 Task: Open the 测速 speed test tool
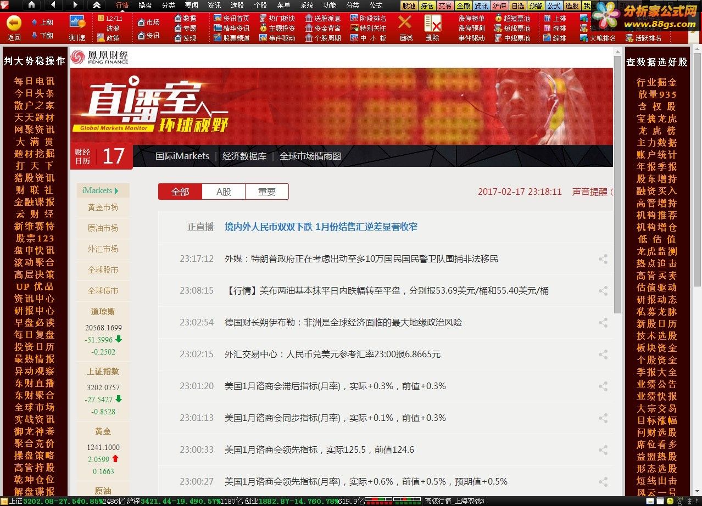point(77,28)
